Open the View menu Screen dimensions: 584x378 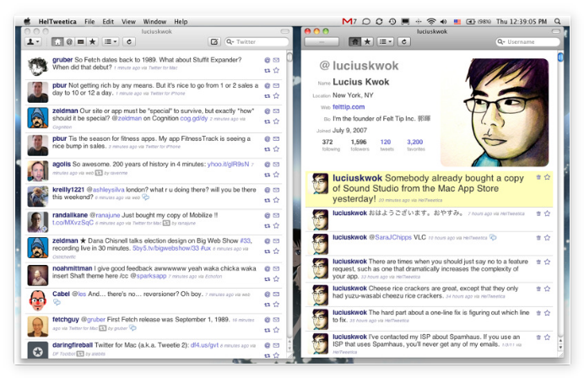click(x=128, y=22)
